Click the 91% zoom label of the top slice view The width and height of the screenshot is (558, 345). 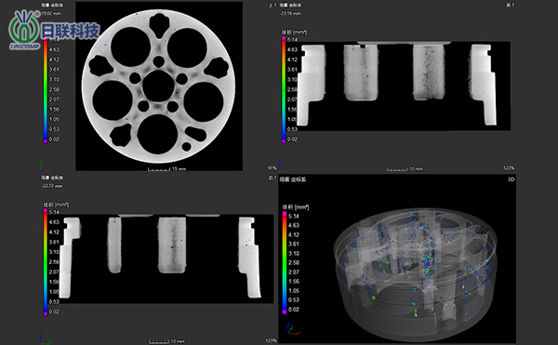click(x=272, y=168)
